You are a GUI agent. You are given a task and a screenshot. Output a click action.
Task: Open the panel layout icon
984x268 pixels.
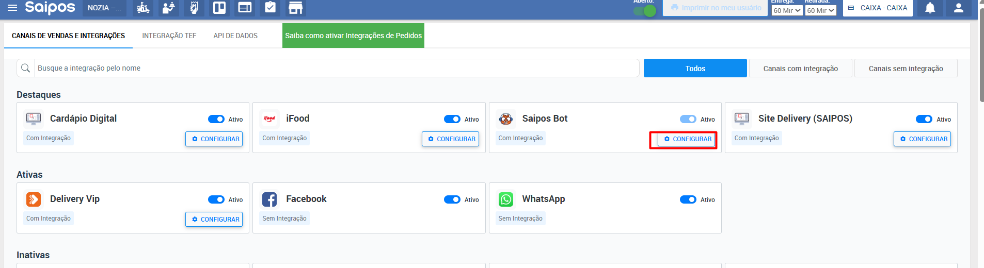[x=245, y=8]
